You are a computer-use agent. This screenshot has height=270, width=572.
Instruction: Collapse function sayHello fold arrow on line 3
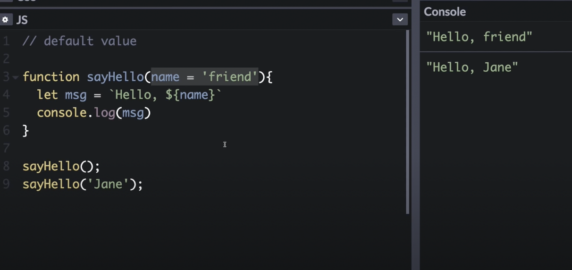pos(16,77)
